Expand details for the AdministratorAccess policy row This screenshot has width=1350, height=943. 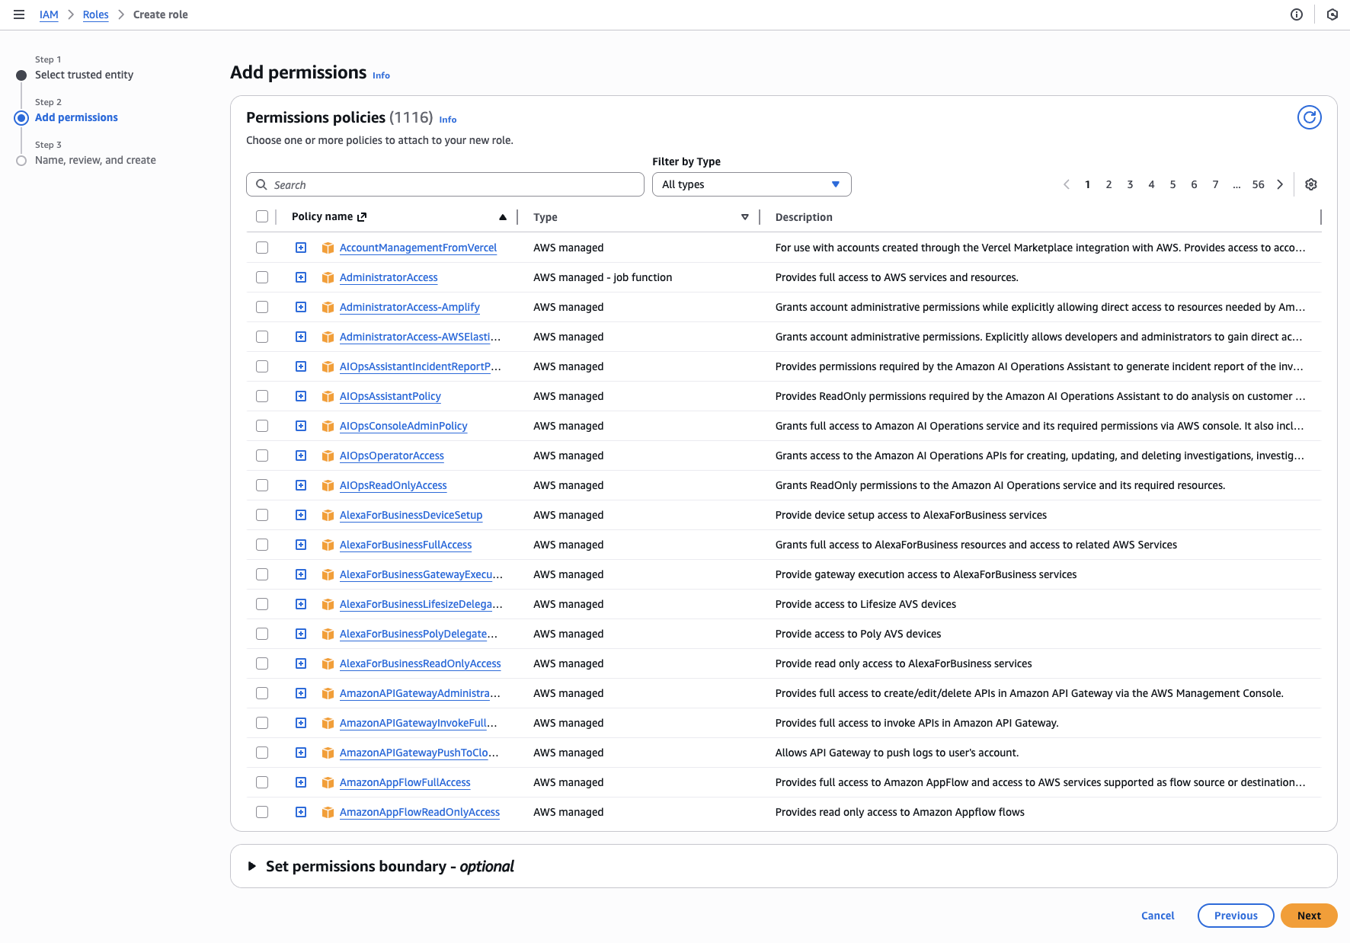point(300,277)
